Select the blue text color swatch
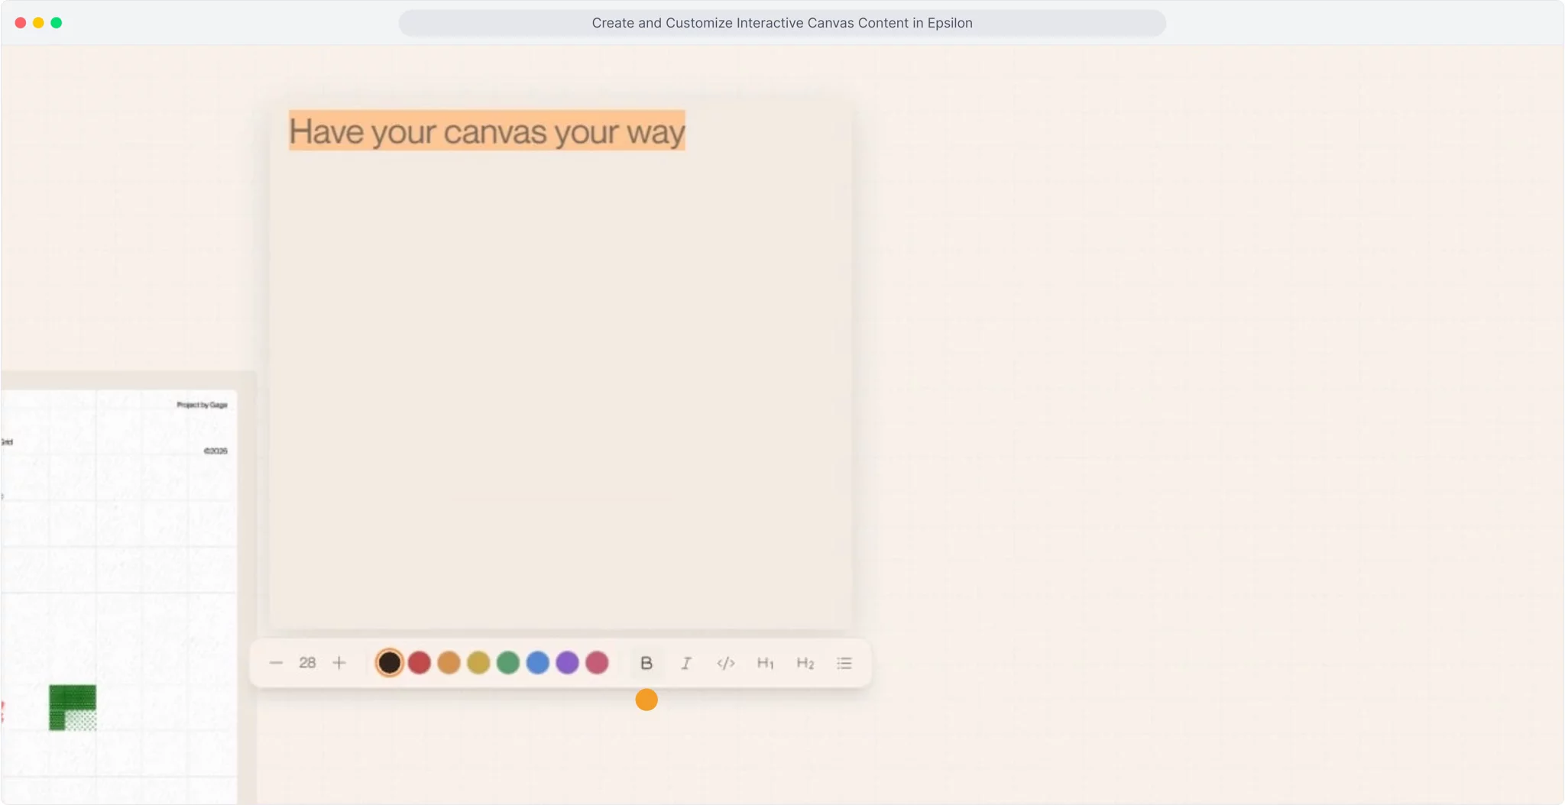This screenshot has width=1565, height=805. [x=538, y=663]
